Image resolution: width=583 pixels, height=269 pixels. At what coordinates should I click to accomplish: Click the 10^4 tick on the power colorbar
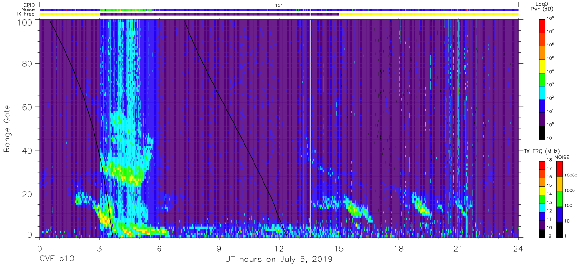[x=551, y=72]
